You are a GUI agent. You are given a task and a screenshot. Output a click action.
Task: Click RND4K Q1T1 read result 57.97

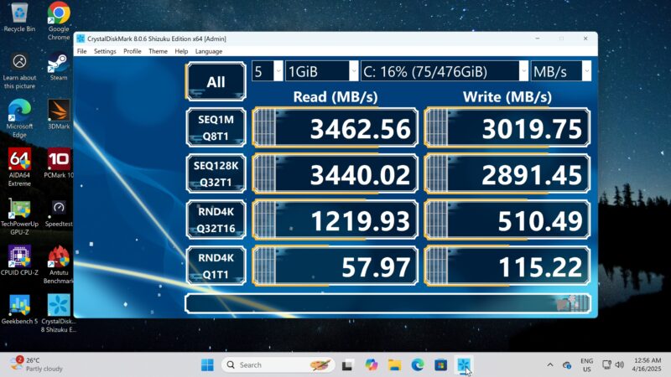coord(335,266)
